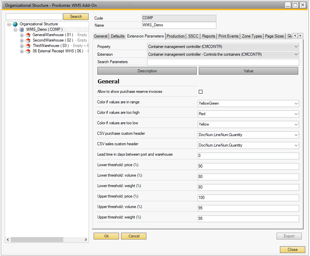This screenshot has height=256, width=310.
Task: Open the Zone Types tab
Action: 252,36
